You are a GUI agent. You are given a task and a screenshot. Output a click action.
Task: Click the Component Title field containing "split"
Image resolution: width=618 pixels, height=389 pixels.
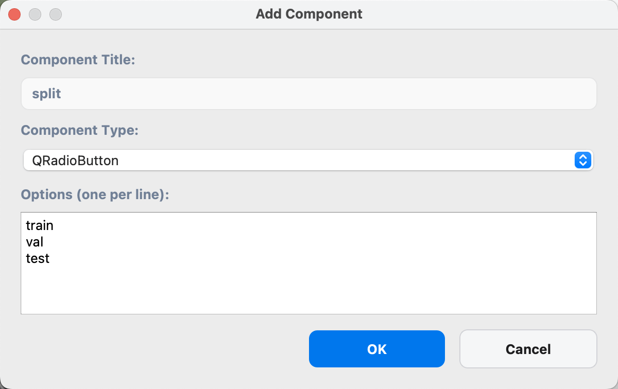(308, 94)
